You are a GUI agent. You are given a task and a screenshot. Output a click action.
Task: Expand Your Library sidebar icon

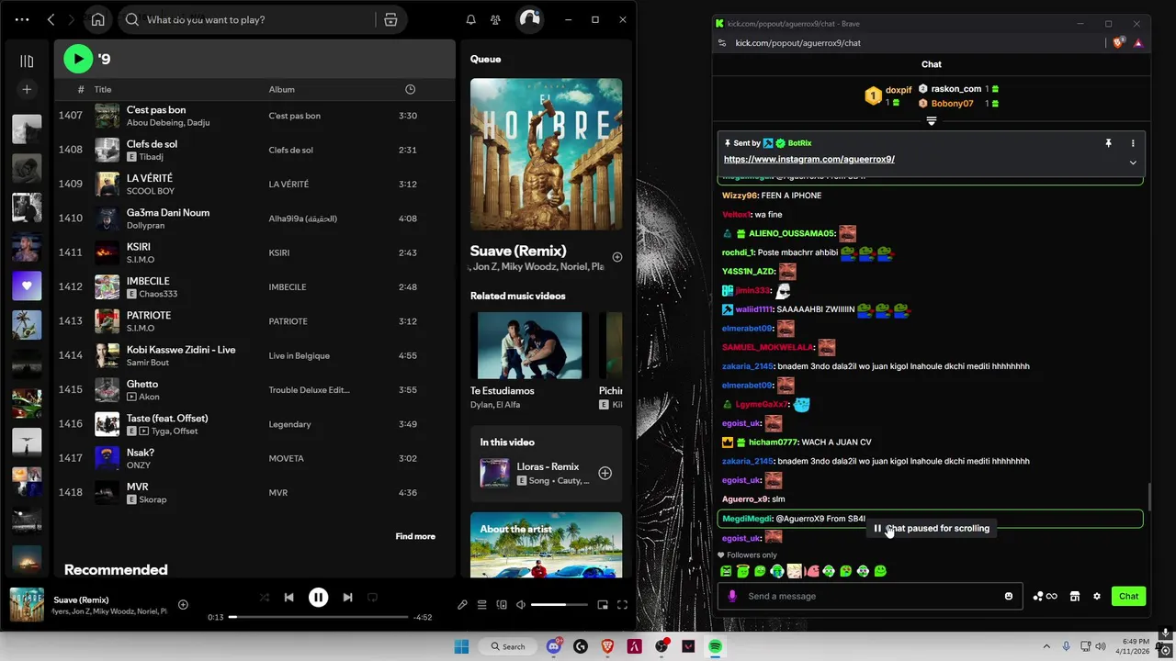click(27, 62)
